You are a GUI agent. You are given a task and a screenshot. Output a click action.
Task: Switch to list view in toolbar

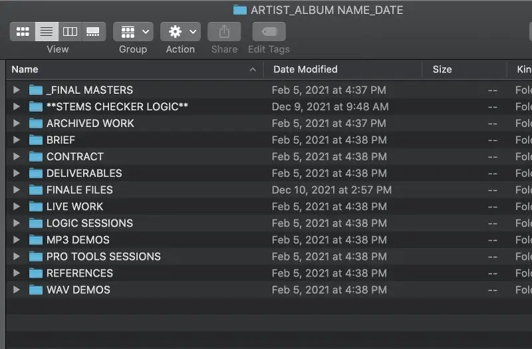[46, 31]
